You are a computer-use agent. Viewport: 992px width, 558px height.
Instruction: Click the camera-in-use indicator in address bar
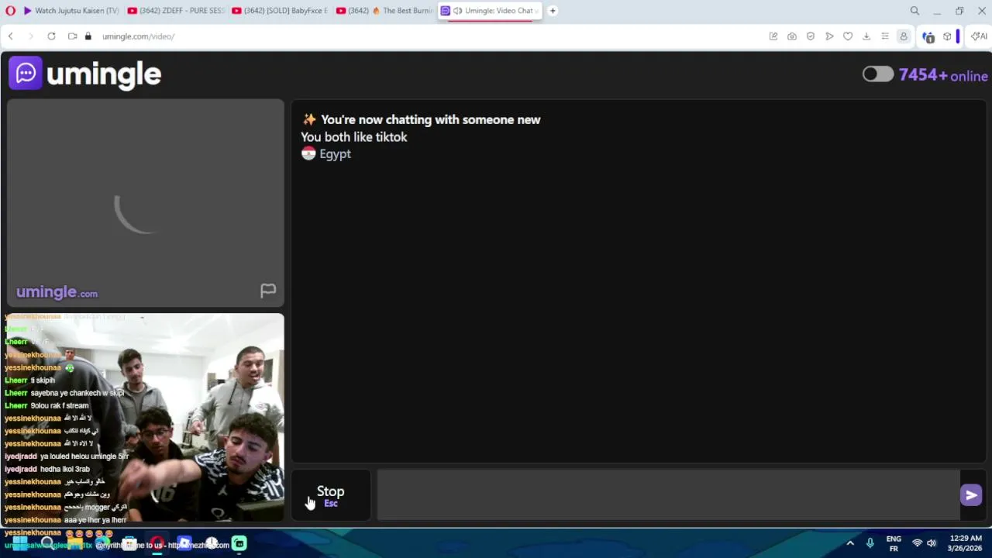pyautogui.click(x=72, y=36)
